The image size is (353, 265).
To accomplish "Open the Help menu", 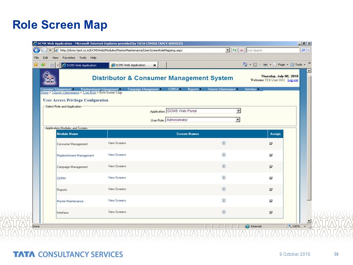I will pyautogui.click(x=93, y=58).
